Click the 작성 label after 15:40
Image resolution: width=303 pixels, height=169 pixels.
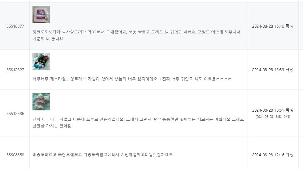(x=289, y=26)
